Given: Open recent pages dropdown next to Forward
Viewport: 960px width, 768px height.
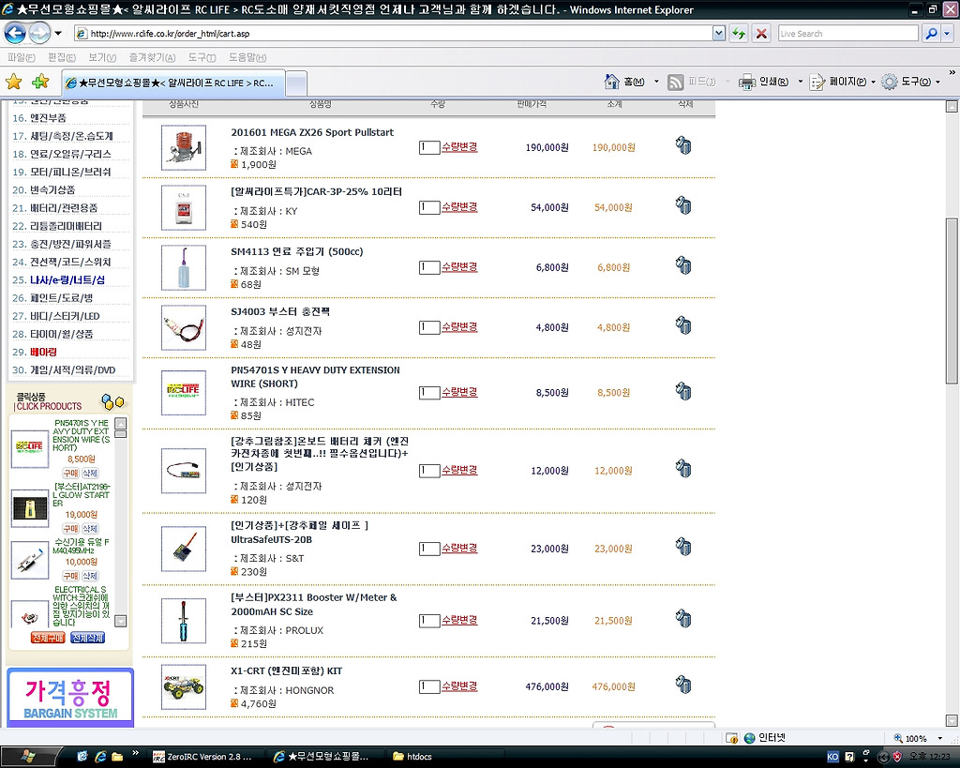Looking at the screenshot, I should pyautogui.click(x=58, y=33).
